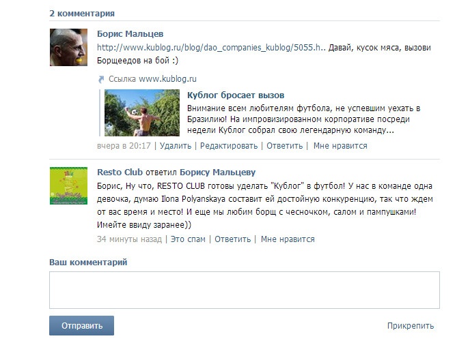This screenshot has height=345, width=455.
Task: Open the Кублог бросает вызов article title
Action: coord(236,95)
